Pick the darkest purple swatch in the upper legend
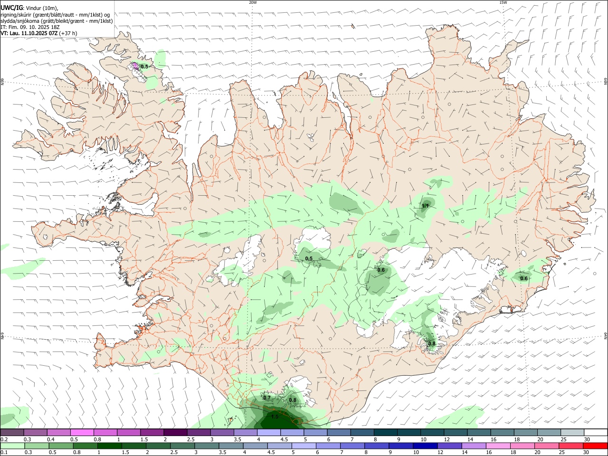 [x=175, y=433]
